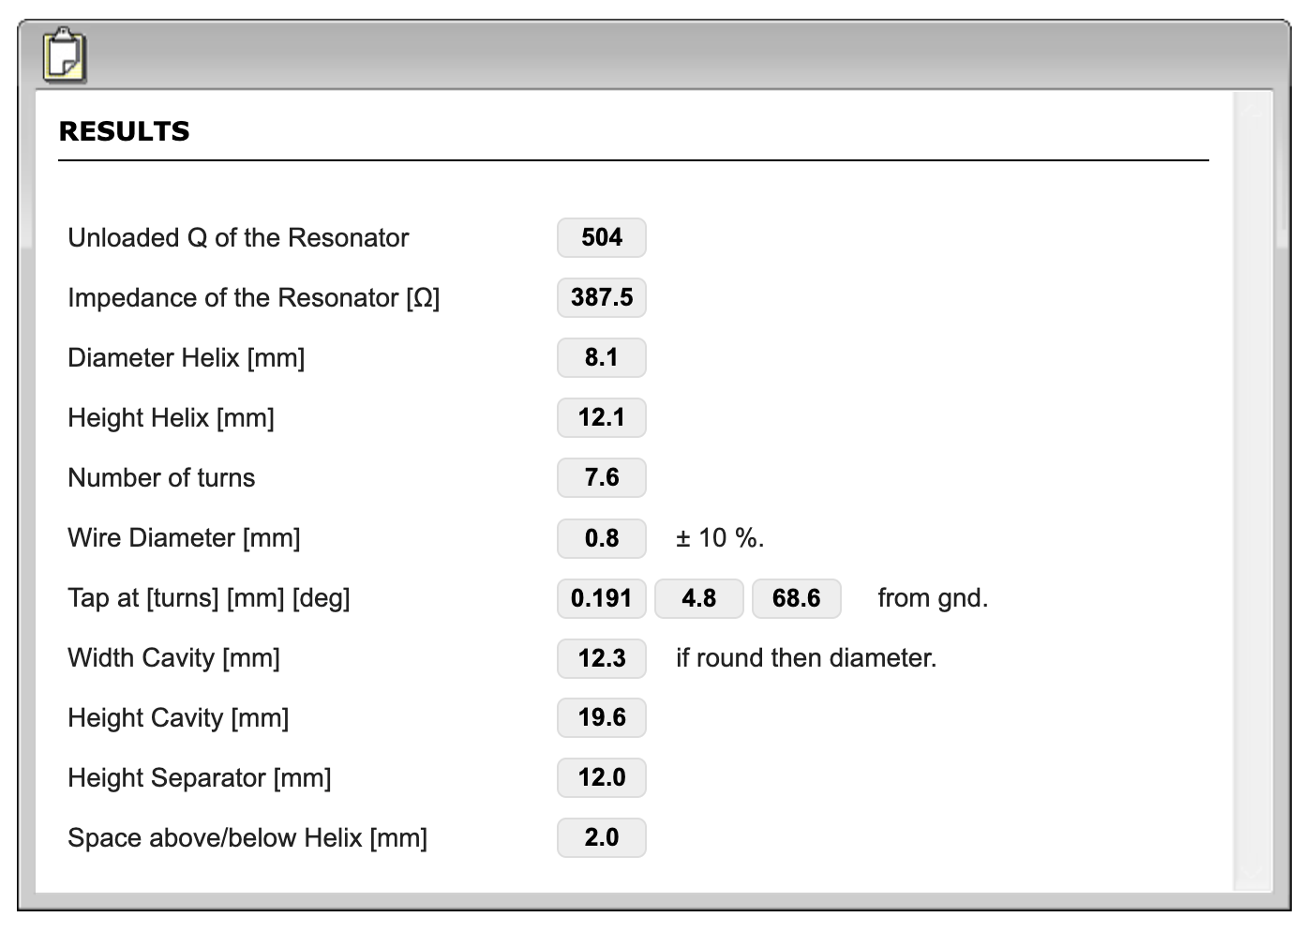Click the Wire Diameter field 0.8
1303x932 pixels.
(602, 537)
